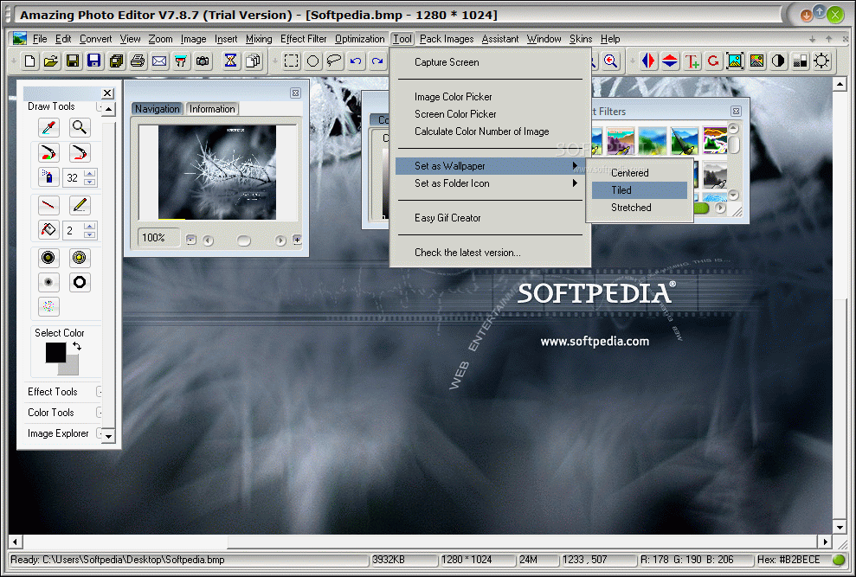Create a new blank image

pos(30,61)
